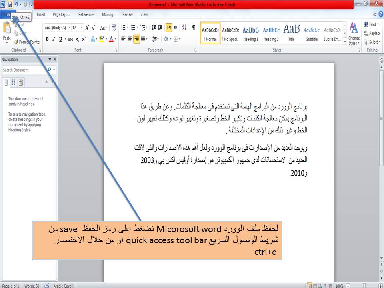384x288 pixels.
Task: Click the Save icon in quick access toolbar
Action: click(10, 4)
